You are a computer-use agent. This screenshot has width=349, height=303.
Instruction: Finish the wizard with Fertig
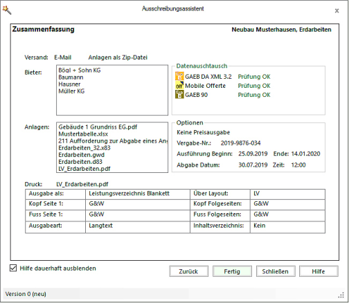tap(232, 271)
